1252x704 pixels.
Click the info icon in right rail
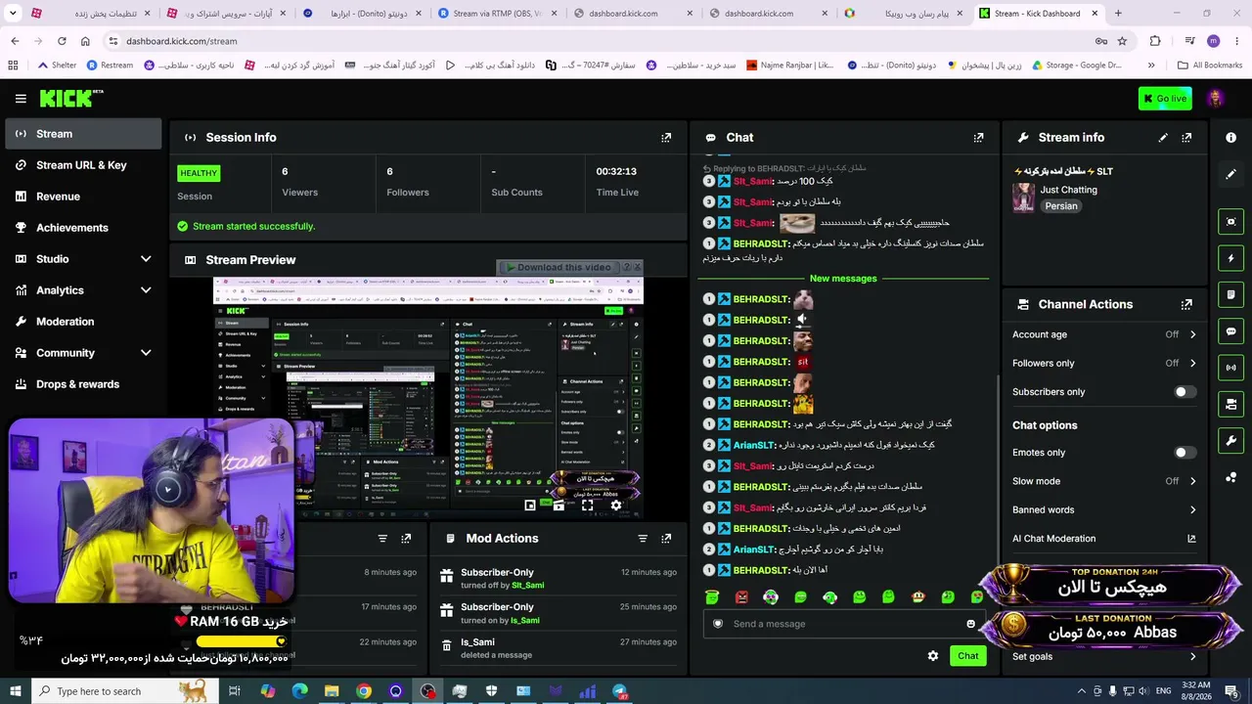[1231, 138]
